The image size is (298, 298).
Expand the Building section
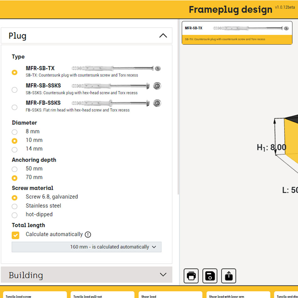(x=163, y=274)
